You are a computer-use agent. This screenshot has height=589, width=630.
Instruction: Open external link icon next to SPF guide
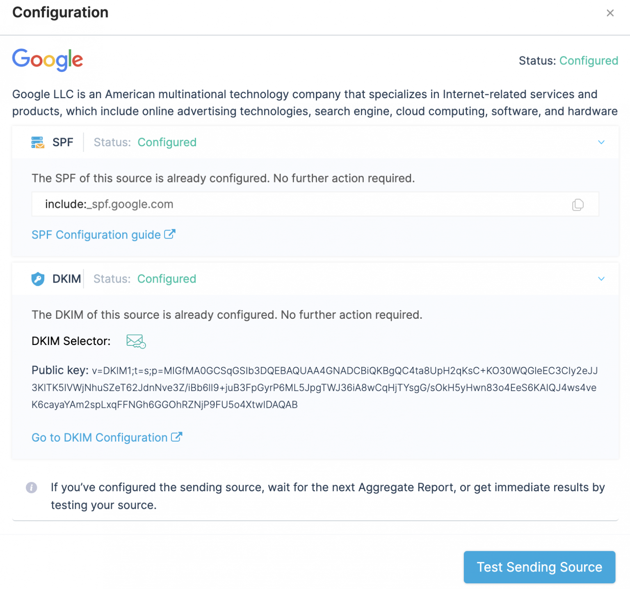(x=170, y=234)
